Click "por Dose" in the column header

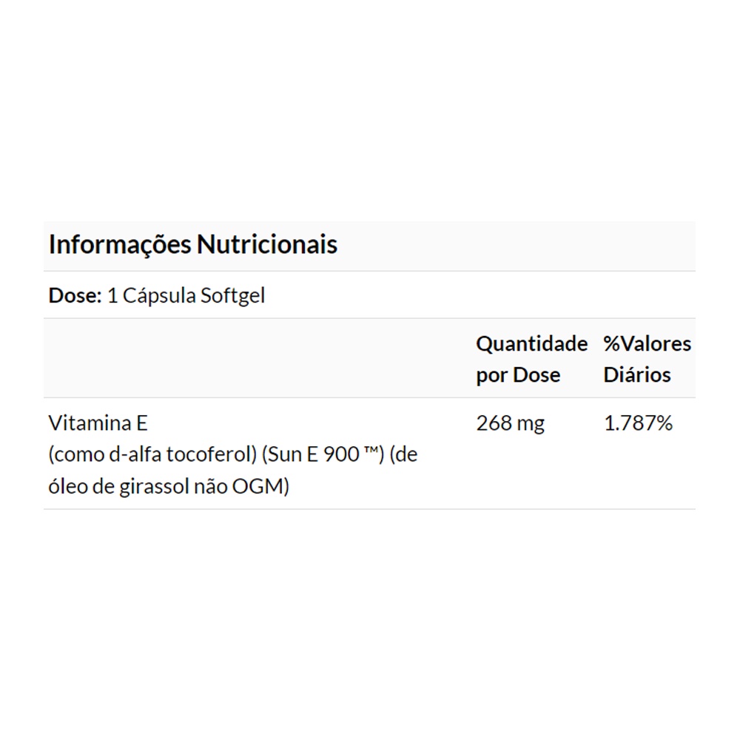pyautogui.click(x=518, y=374)
